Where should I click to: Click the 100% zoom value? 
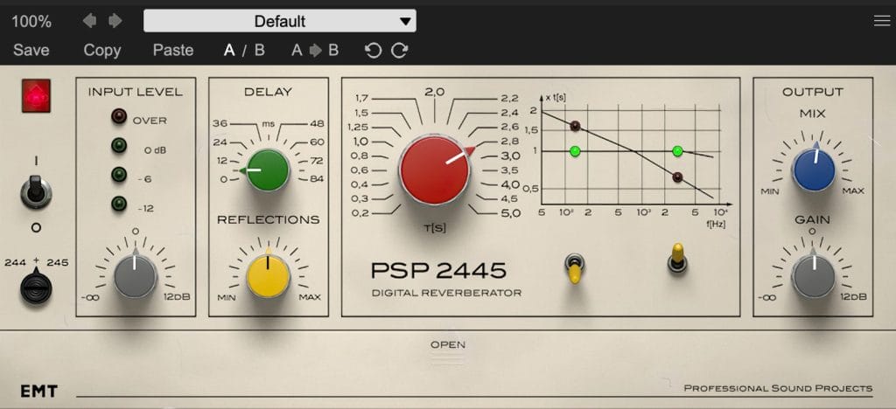coord(31,22)
